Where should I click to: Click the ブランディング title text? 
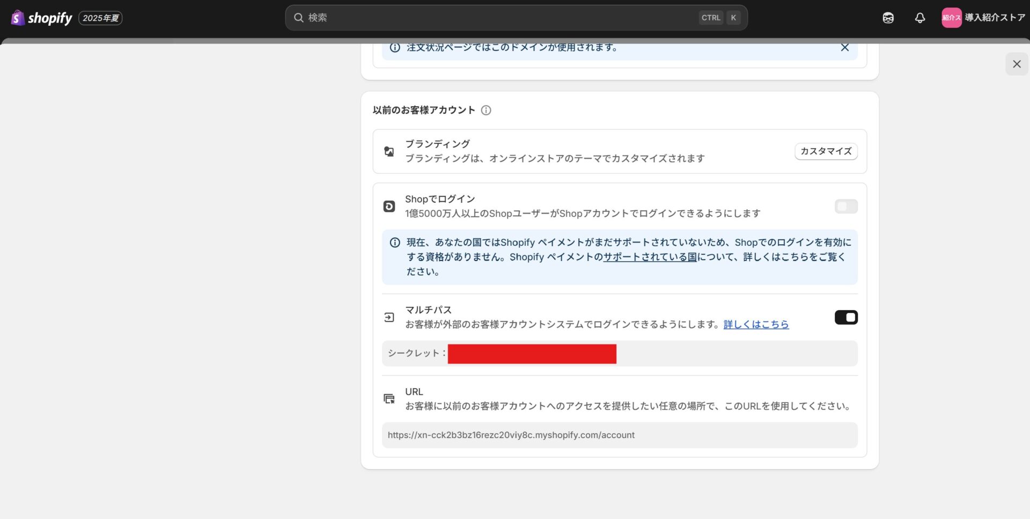pyautogui.click(x=437, y=144)
